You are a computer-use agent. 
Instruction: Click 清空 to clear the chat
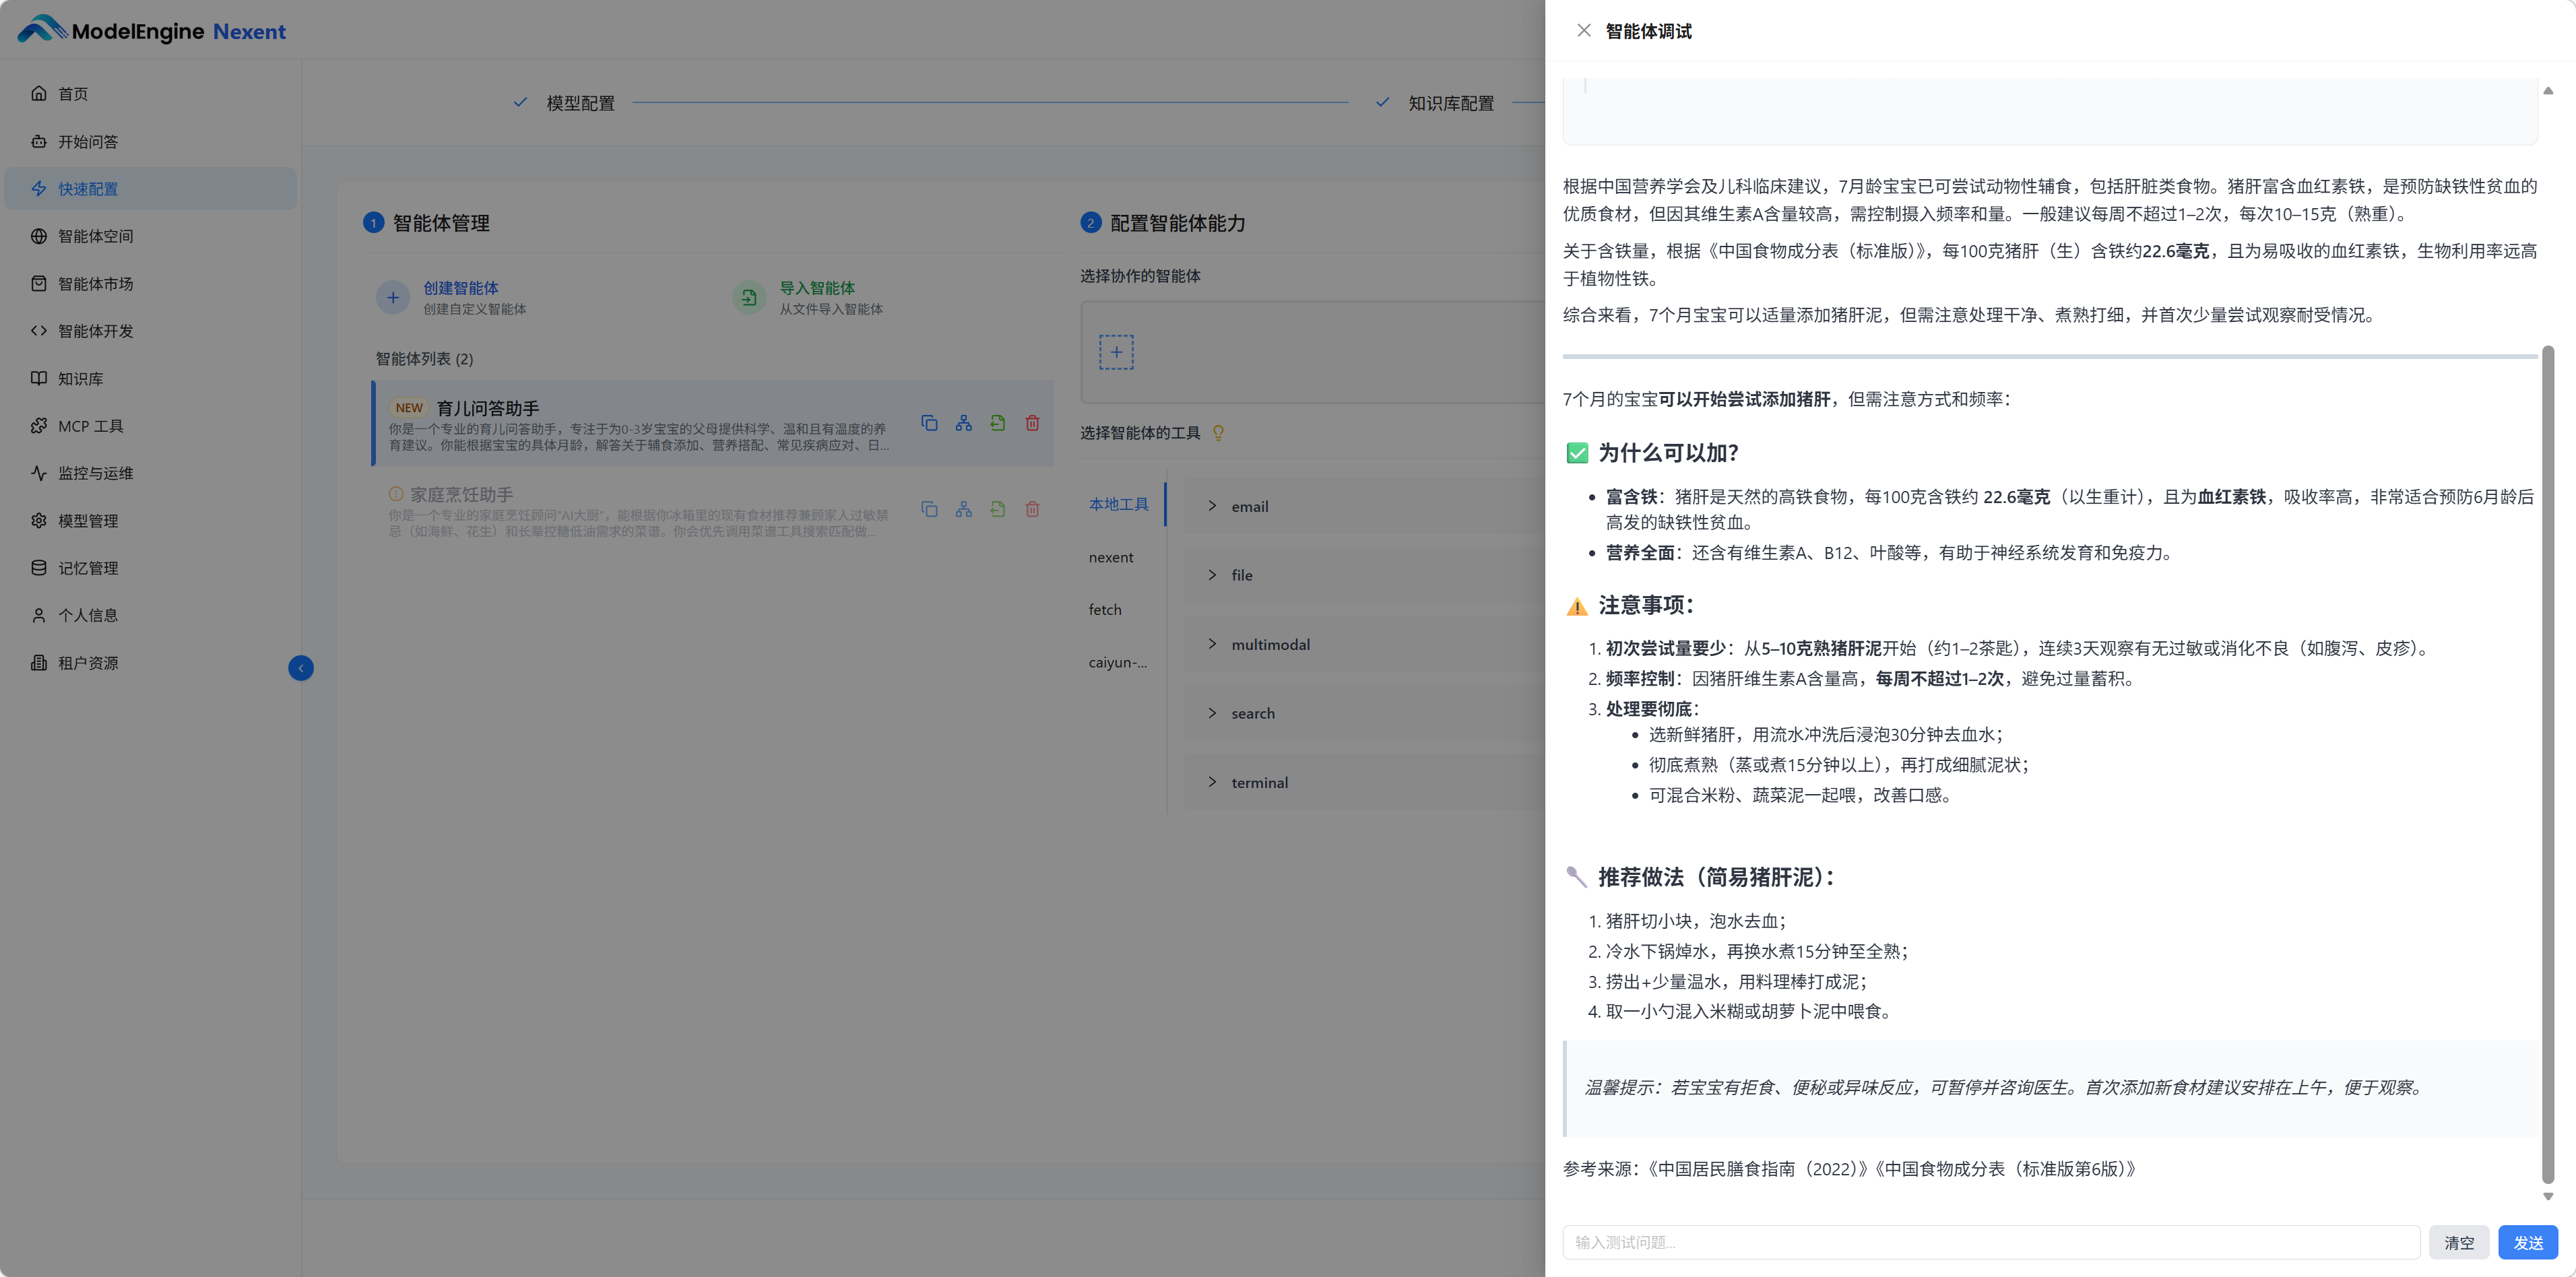tap(2458, 1242)
